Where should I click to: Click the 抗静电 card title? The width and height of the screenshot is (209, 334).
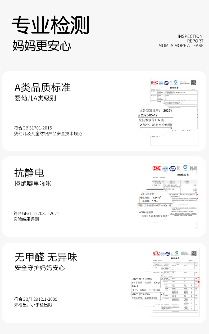pyautogui.click(x=29, y=173)
